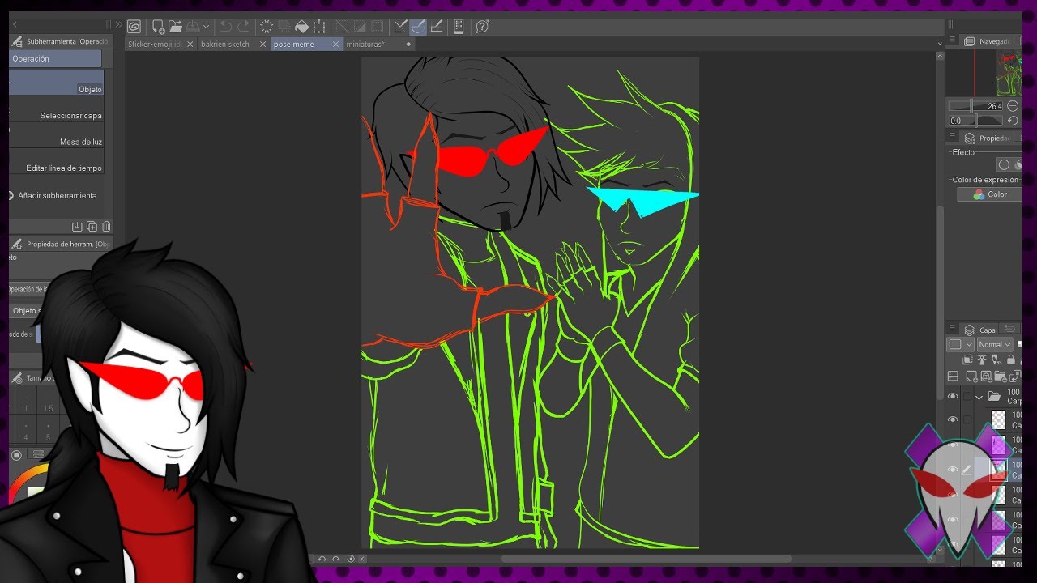Open the Clip Studio launcher icon
Viewport: 1037px width, 583px height.
134,27
